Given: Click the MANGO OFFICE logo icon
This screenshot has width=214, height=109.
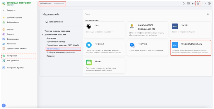Looking at the screenshot, I should click(132, 26).
